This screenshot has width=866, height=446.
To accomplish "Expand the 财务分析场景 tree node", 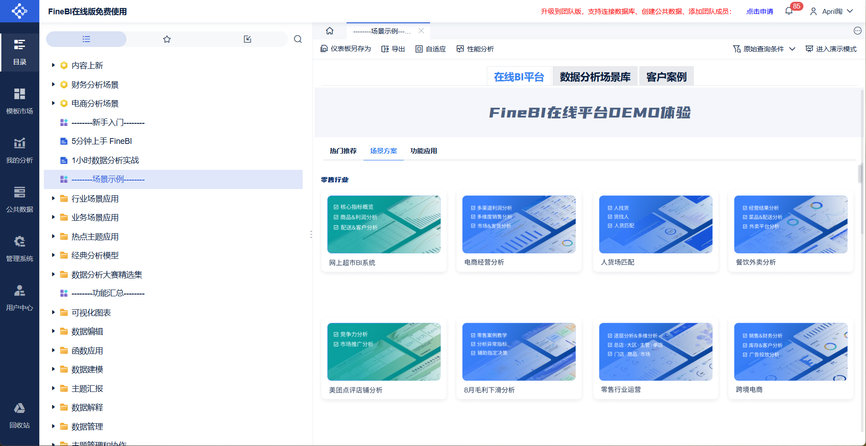I will 53,84.
